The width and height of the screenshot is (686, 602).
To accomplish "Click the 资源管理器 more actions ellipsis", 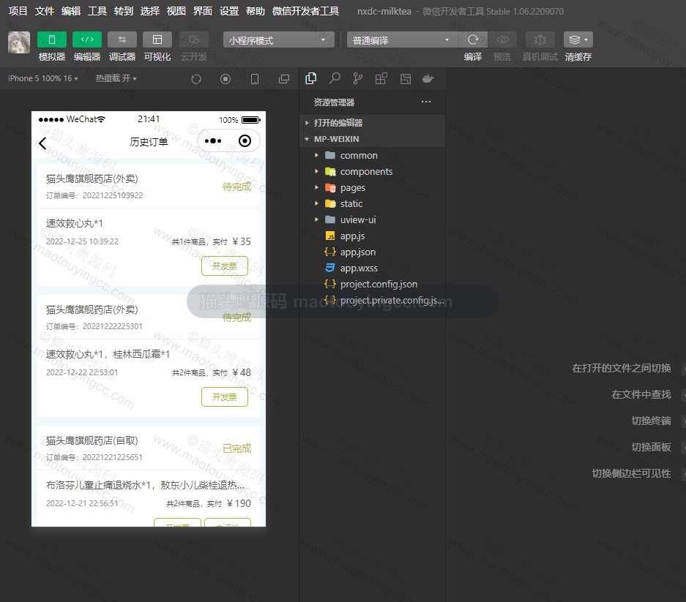I will tap(425, 102).
